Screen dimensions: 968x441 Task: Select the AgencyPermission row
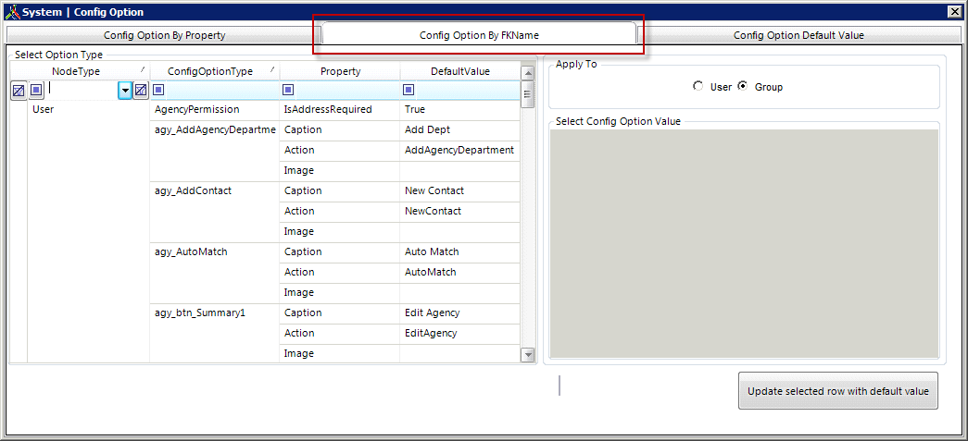click(215, 110)
